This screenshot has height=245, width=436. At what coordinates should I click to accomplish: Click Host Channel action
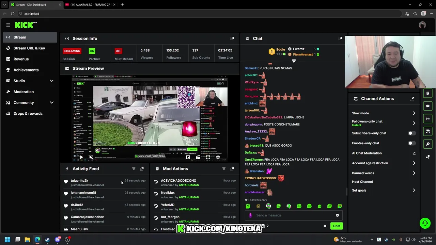coord(362,182)
